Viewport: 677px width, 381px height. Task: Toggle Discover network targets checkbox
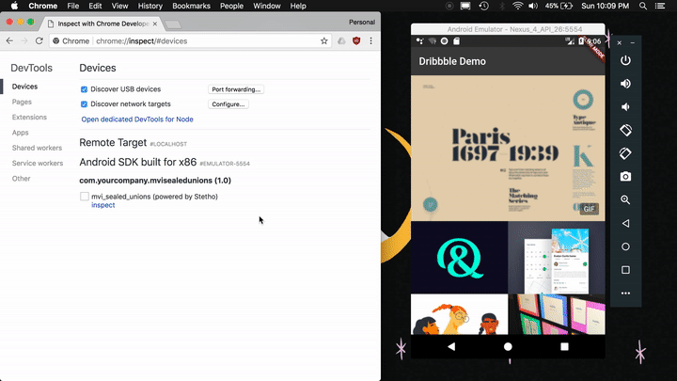[84, 104]
